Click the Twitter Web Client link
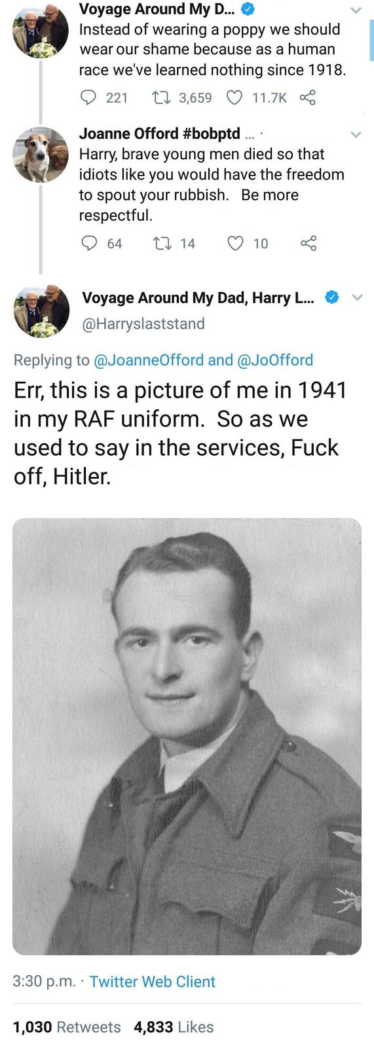Image resolution: width=374 pixels, height=1048 pixels. [x=152, y=981]
